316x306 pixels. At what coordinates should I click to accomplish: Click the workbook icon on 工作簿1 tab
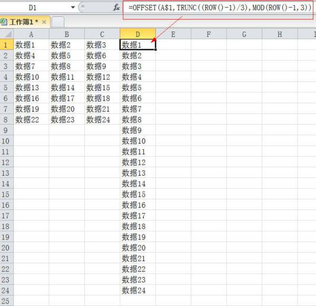(4, 22)
